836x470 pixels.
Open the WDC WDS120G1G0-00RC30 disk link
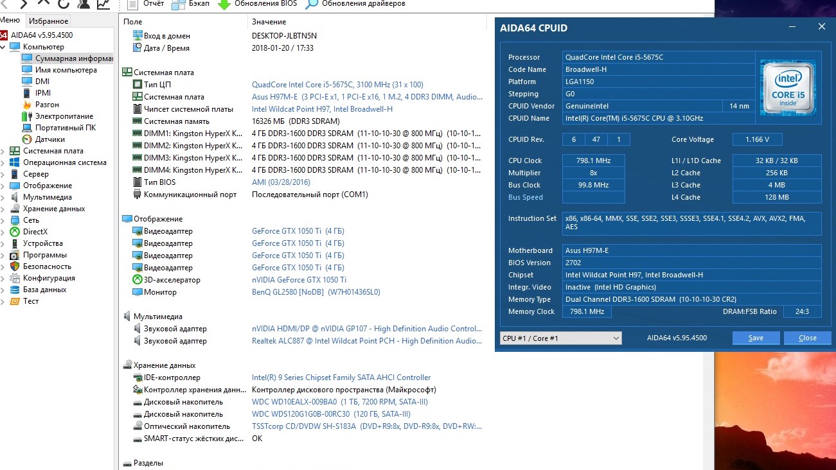coord(331,414)
